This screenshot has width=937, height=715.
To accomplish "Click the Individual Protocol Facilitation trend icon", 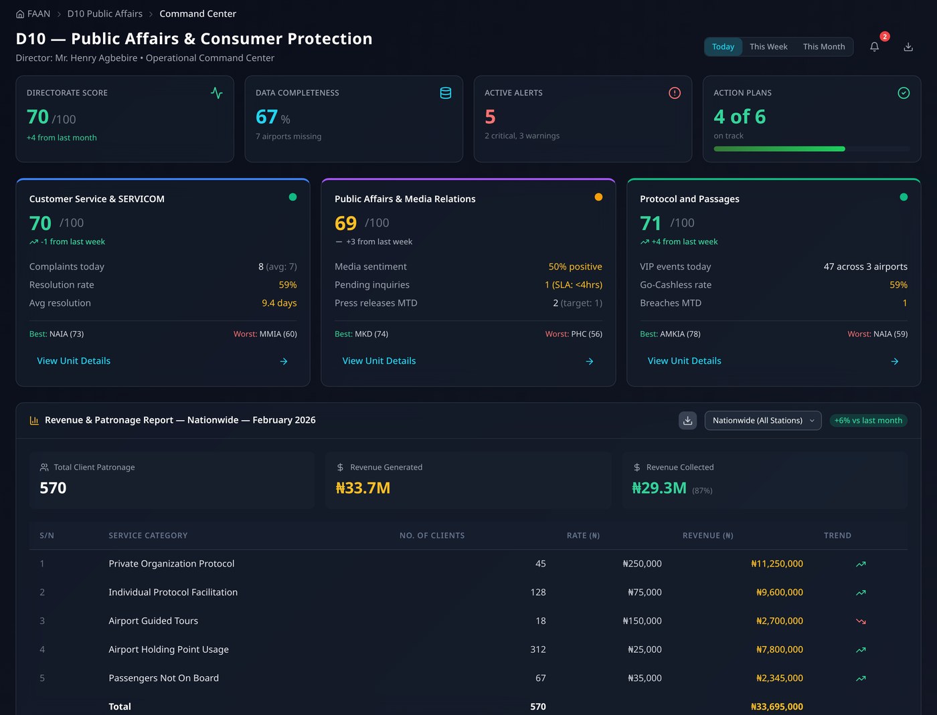I will pos(861,593).
